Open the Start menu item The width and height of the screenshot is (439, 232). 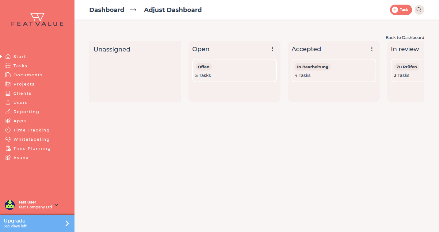pyautogui.click(x=20, y=56)
